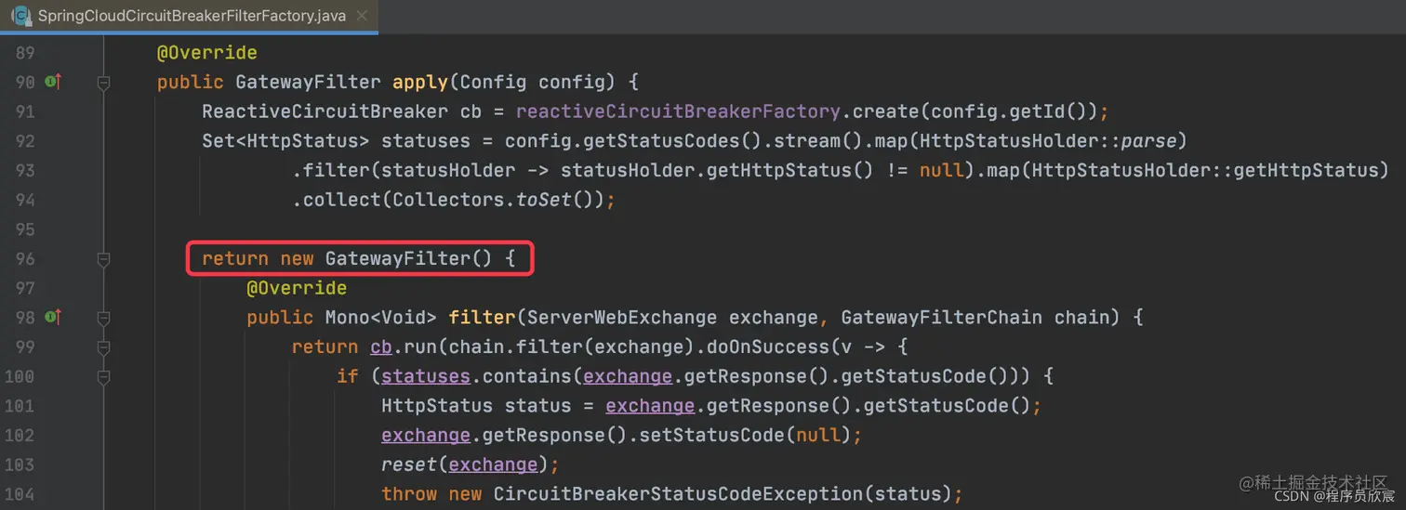Collapse the lambda fold on line 99

pyautogui.click(x=104, y=347)
